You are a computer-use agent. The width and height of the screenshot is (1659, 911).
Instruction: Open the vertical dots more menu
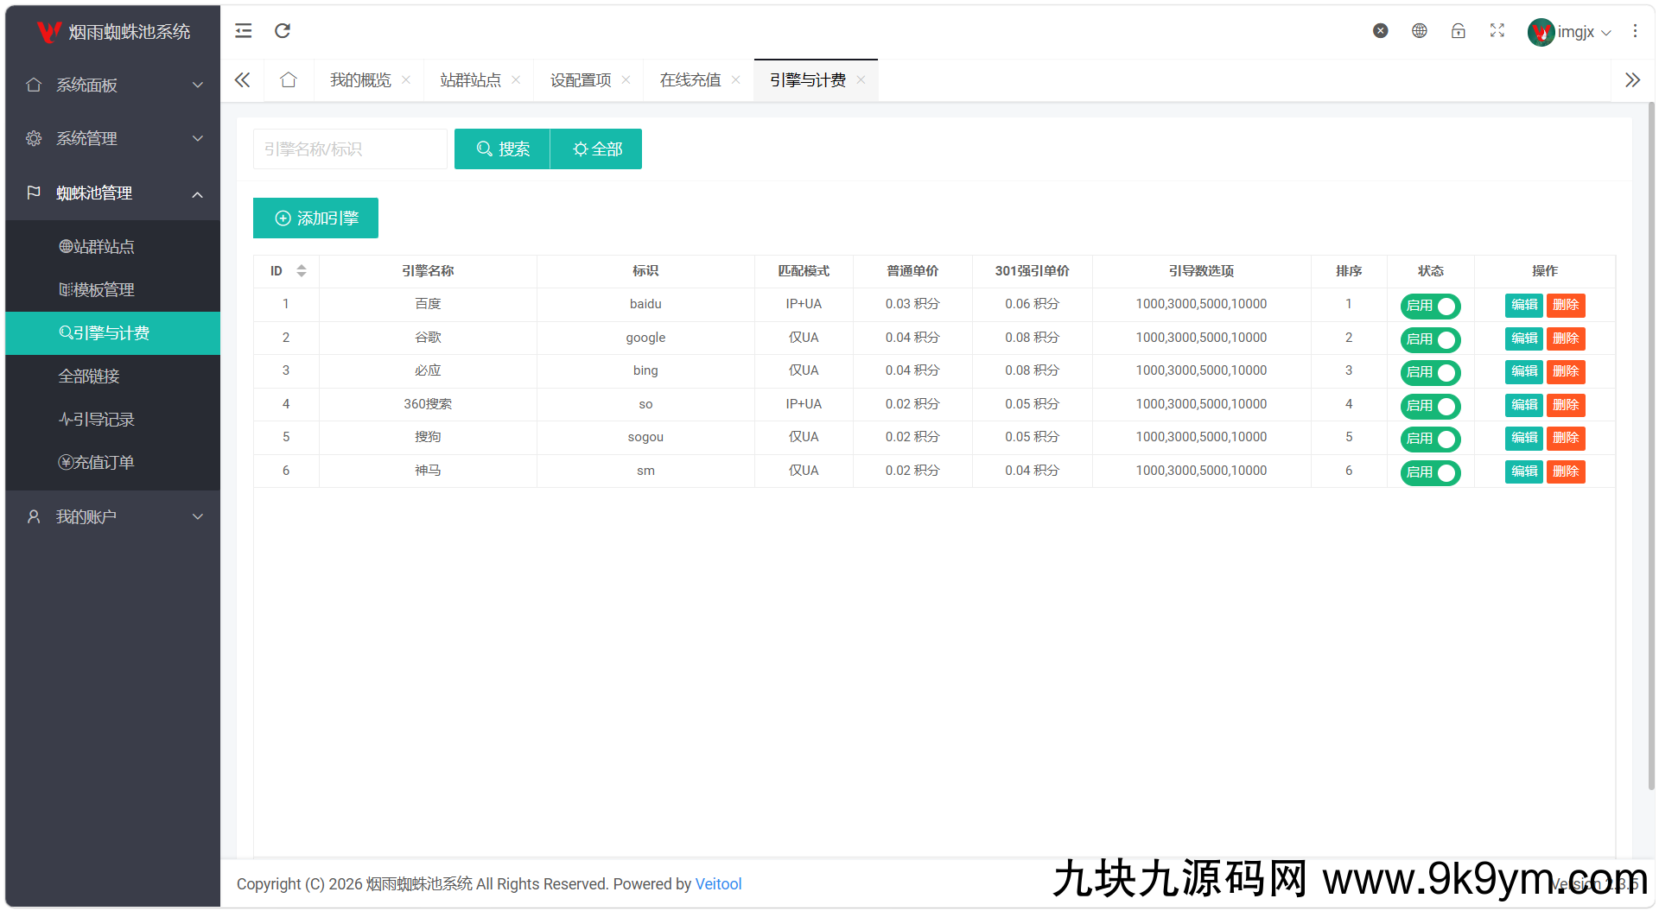pyautogui.click(x=1635, y=31)
